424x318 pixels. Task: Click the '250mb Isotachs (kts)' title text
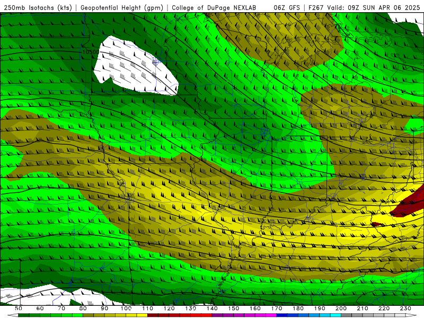38,8
